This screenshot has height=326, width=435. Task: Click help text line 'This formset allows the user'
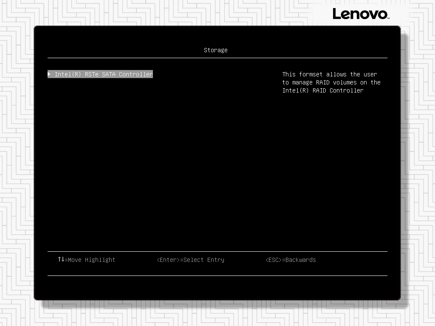click(330, 74)
